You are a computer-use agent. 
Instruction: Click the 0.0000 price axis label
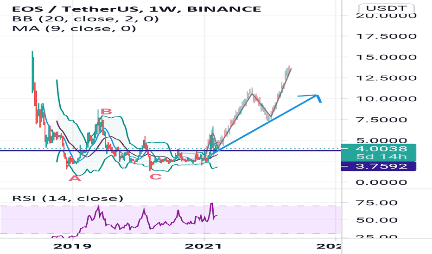pyautogui.click(x=381, y=182)
